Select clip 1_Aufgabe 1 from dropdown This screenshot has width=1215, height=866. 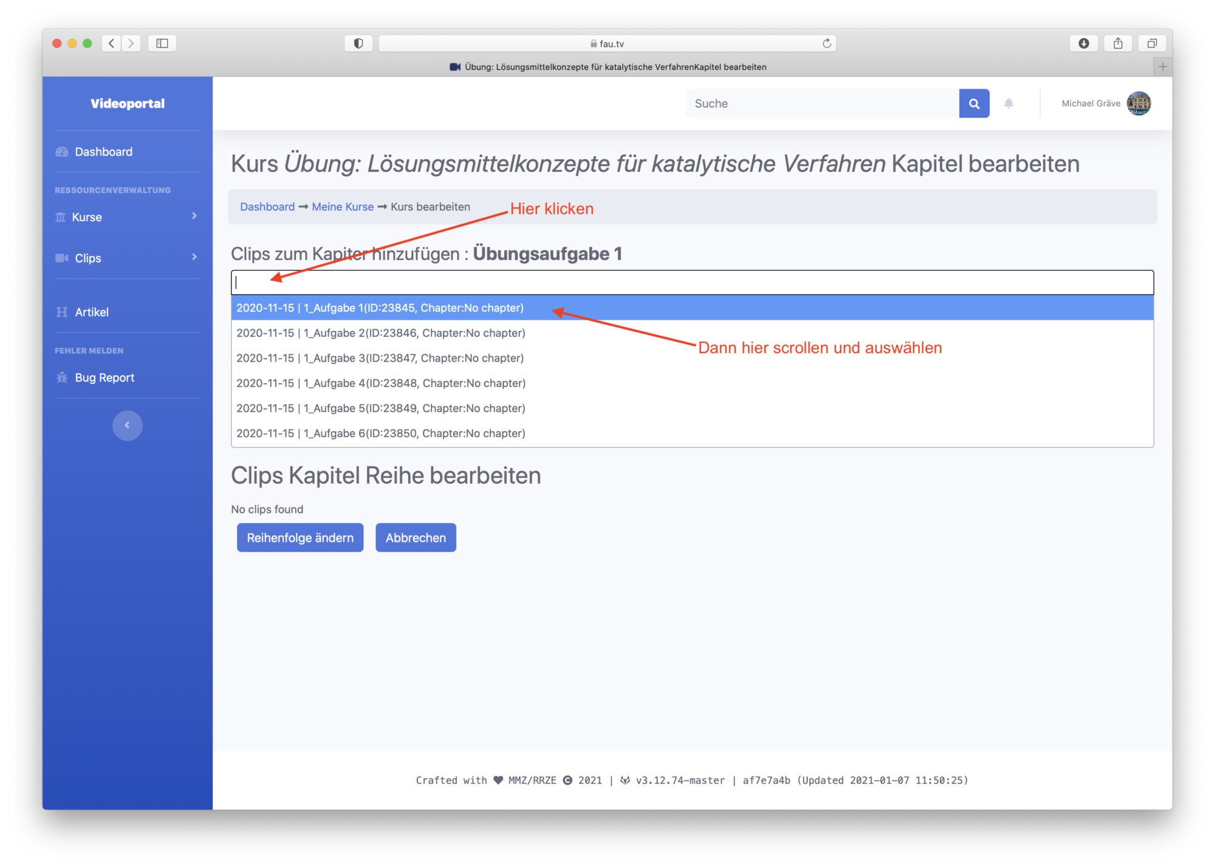[x=380, y=308]
